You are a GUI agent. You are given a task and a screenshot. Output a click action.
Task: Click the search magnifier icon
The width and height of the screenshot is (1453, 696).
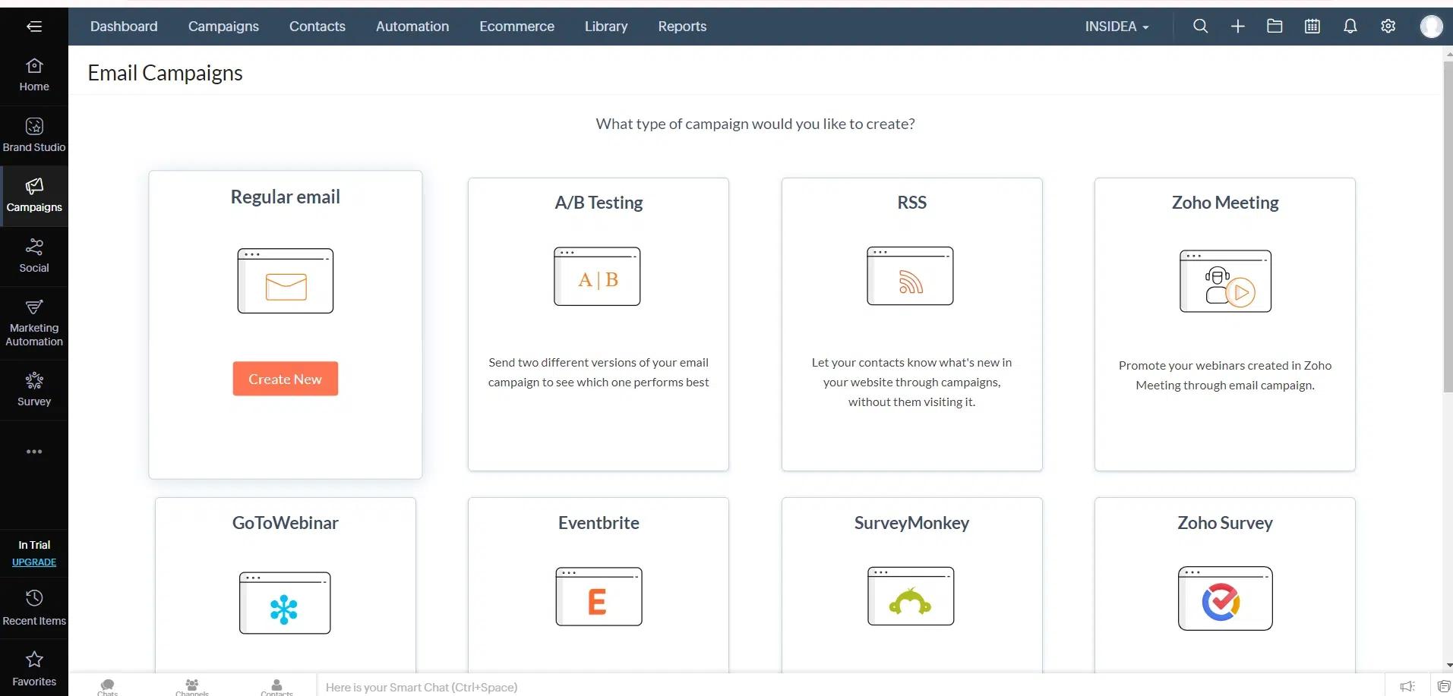pyautogui.click(x=1200, y=27)
